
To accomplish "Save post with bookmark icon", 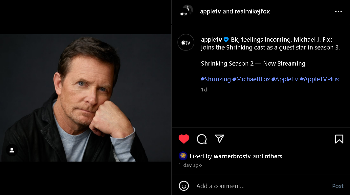I will tap(339, 139).
